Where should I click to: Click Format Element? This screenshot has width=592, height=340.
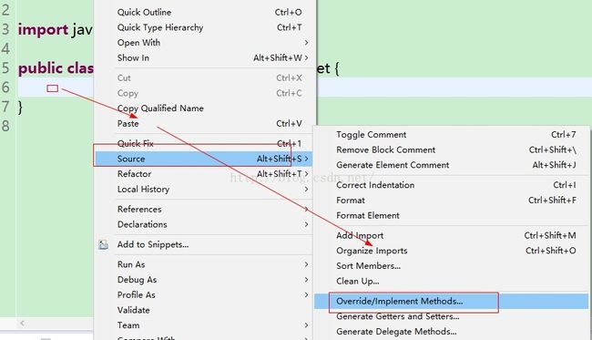point(451,215)
